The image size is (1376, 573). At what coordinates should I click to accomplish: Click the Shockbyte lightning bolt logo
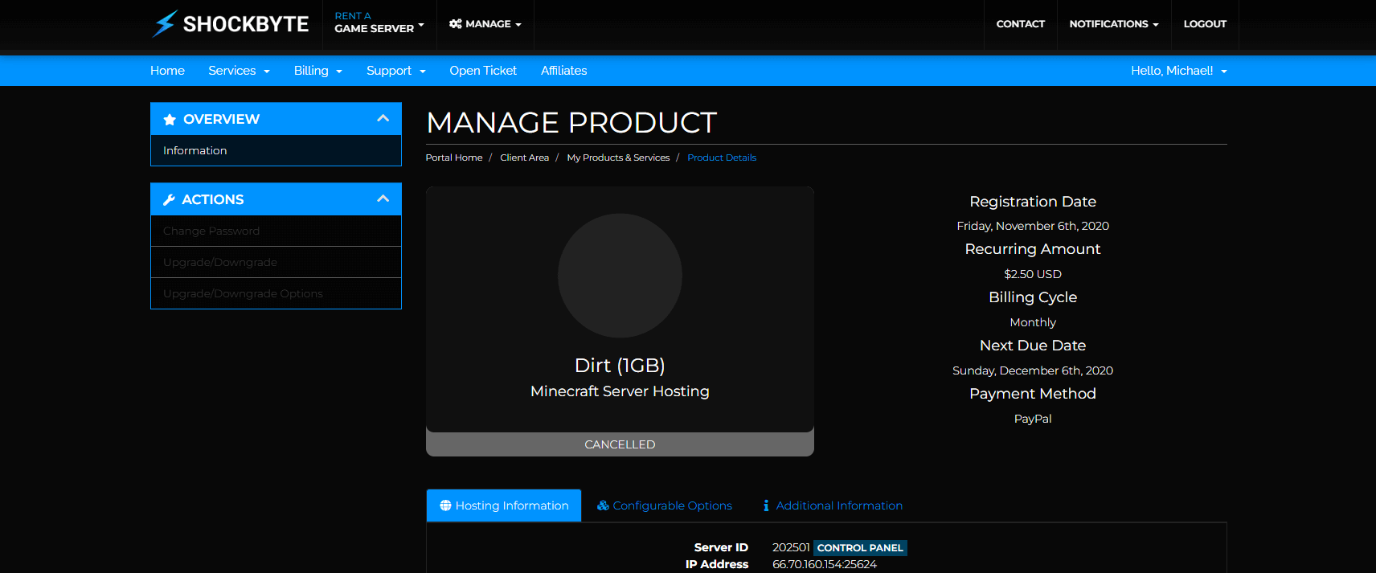(165, 24)
